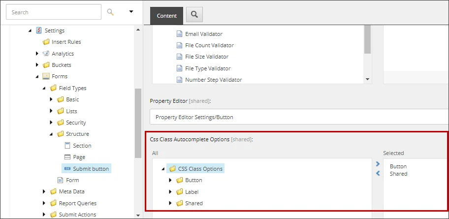Click the Page item icon
This screenshot has height=219, width=449.
point(67,157)
